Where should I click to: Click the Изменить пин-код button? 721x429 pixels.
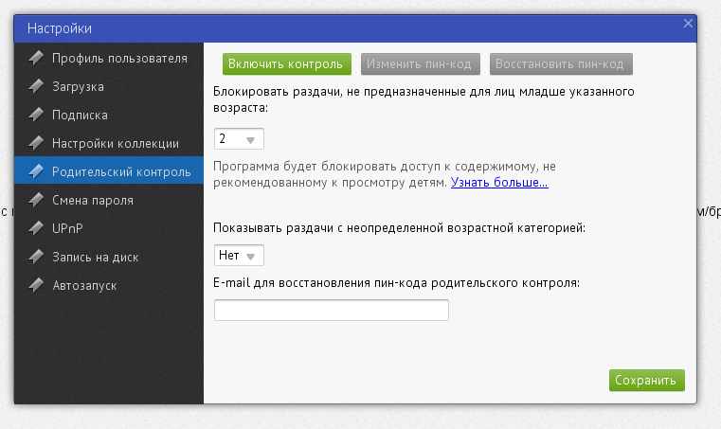421,63
